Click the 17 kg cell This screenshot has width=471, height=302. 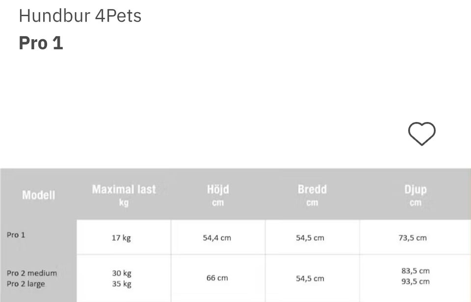[x=121, y=238]
